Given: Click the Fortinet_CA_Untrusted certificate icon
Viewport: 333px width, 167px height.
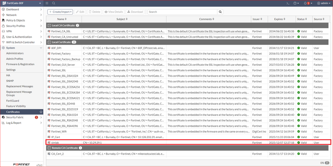Looking at the screenshot, I should click(49, 37).
